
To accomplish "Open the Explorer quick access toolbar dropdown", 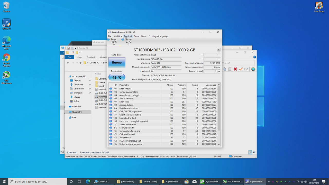I will [80, 53].
